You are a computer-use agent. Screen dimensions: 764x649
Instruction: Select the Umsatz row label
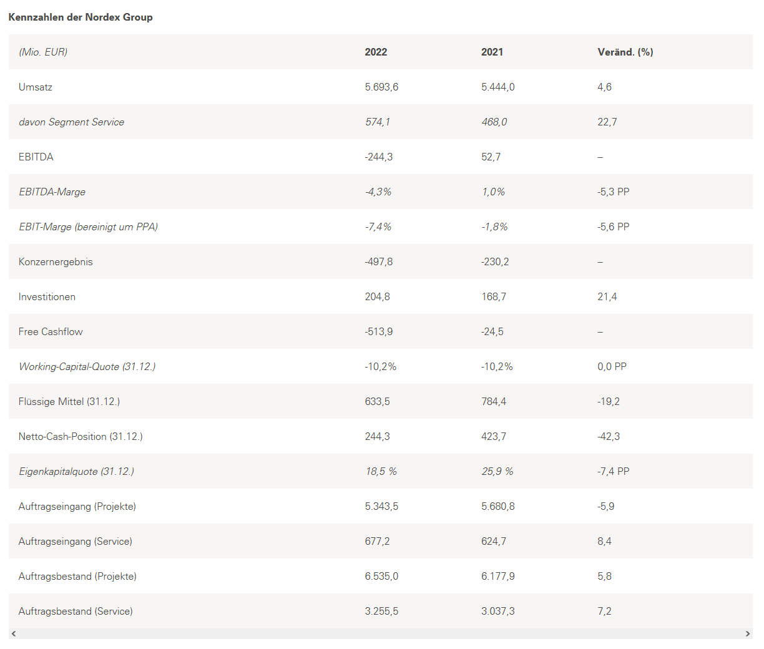[36, 87]
